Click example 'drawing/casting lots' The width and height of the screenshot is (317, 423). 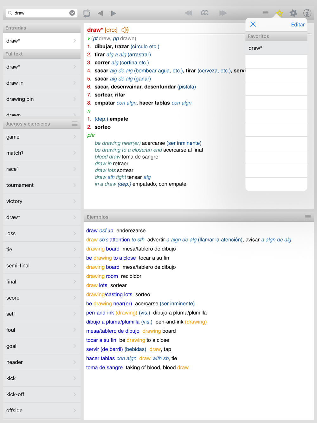pos(109,295)
